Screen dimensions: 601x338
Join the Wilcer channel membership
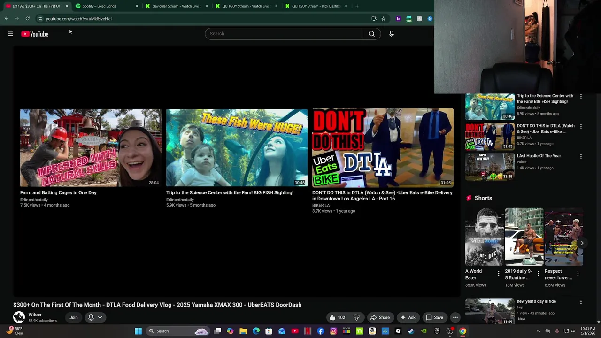click(x=74, y=317)
